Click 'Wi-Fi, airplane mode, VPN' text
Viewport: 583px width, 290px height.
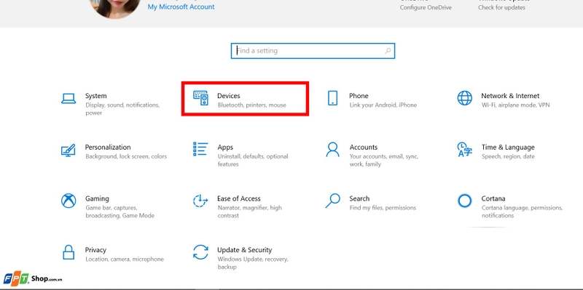coord(515,105)
